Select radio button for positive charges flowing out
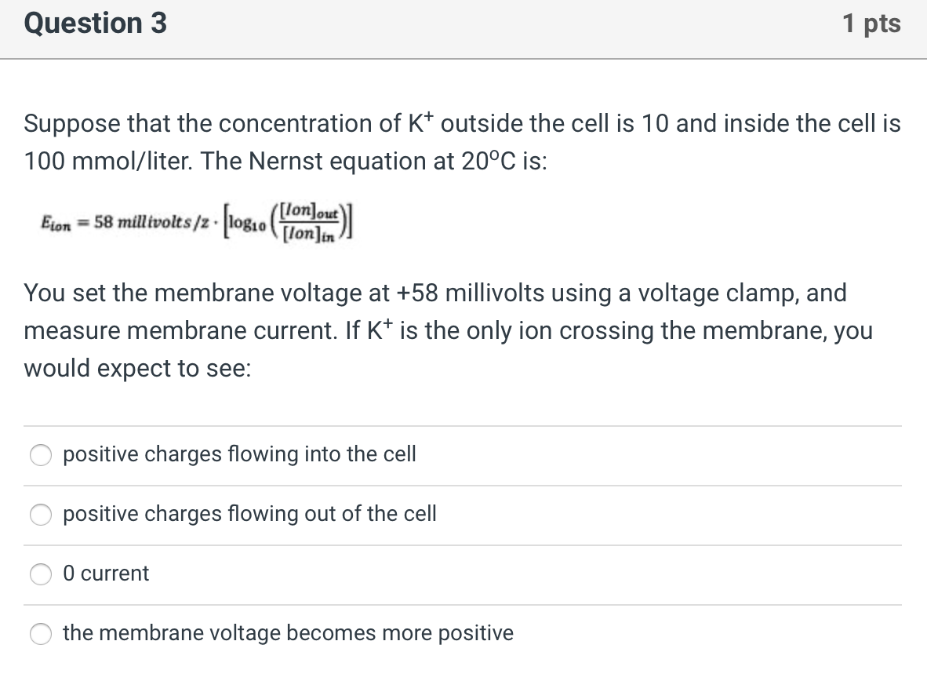 pos(41,515)
